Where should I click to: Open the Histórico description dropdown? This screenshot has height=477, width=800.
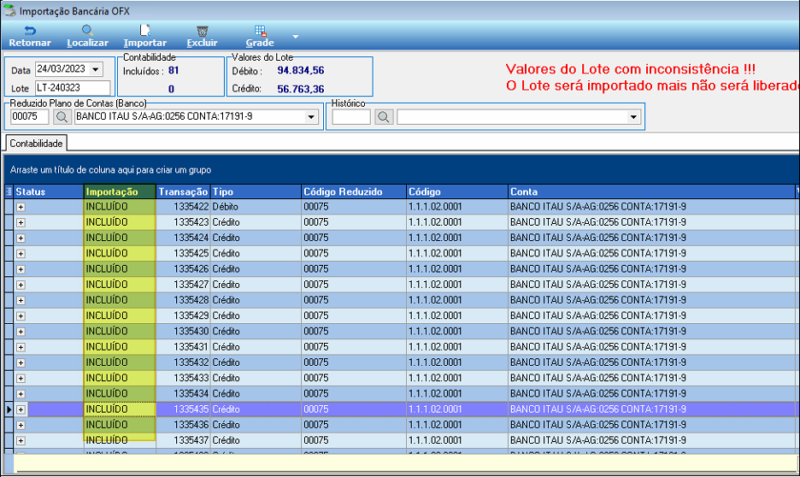[633, 117]
